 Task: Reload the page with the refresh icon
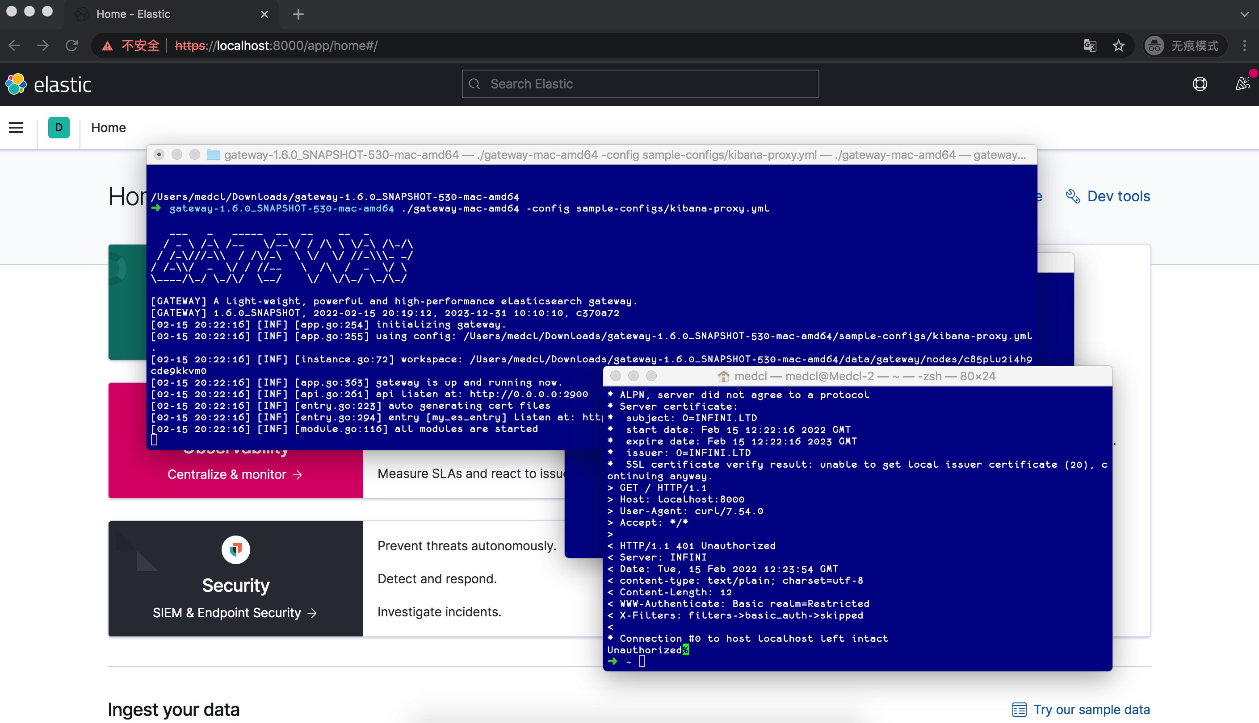(x=71, y=46)
